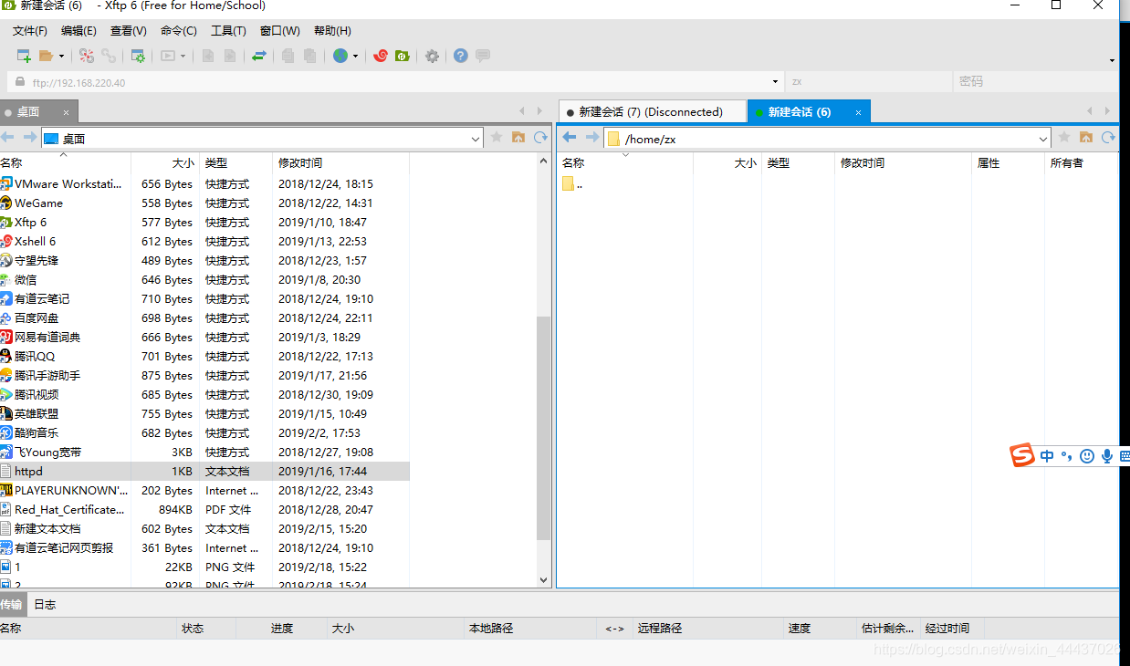
Task: Sort remote files by 属性 column
Action: pos(1008,162)
